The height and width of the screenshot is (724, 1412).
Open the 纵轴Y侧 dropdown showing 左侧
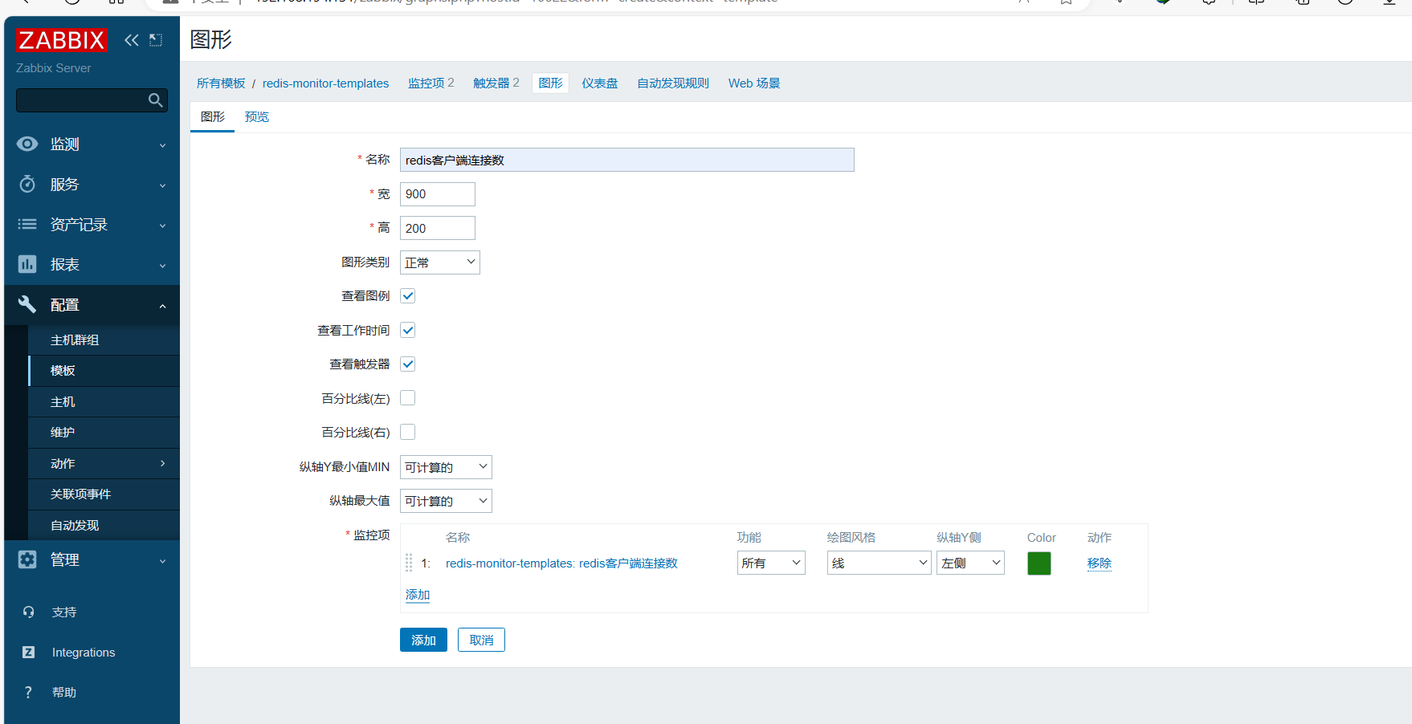(x=970, y=563)
